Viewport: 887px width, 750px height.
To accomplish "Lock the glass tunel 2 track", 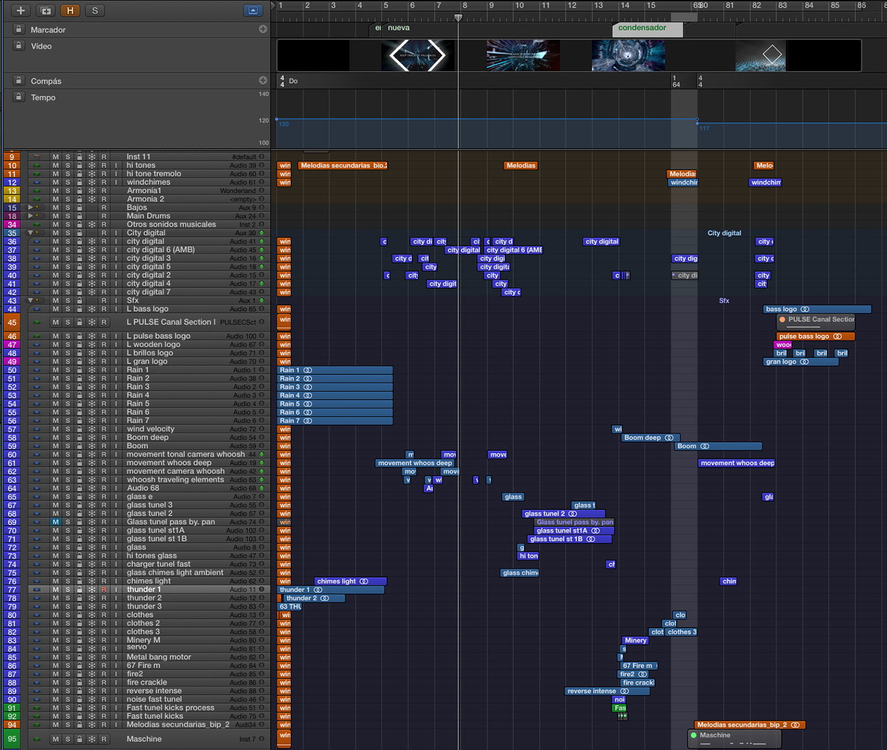I will (80, 513).
